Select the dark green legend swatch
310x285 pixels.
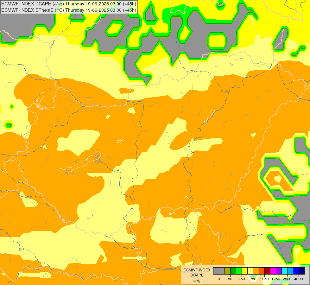(x=233, y=271)
